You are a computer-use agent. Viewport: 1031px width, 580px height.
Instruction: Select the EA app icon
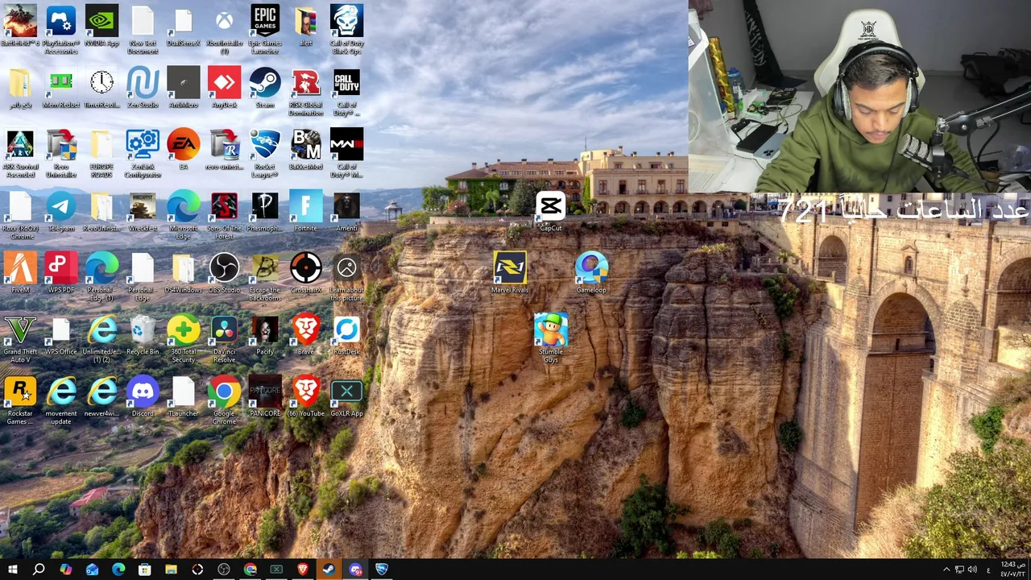(184, 150)
